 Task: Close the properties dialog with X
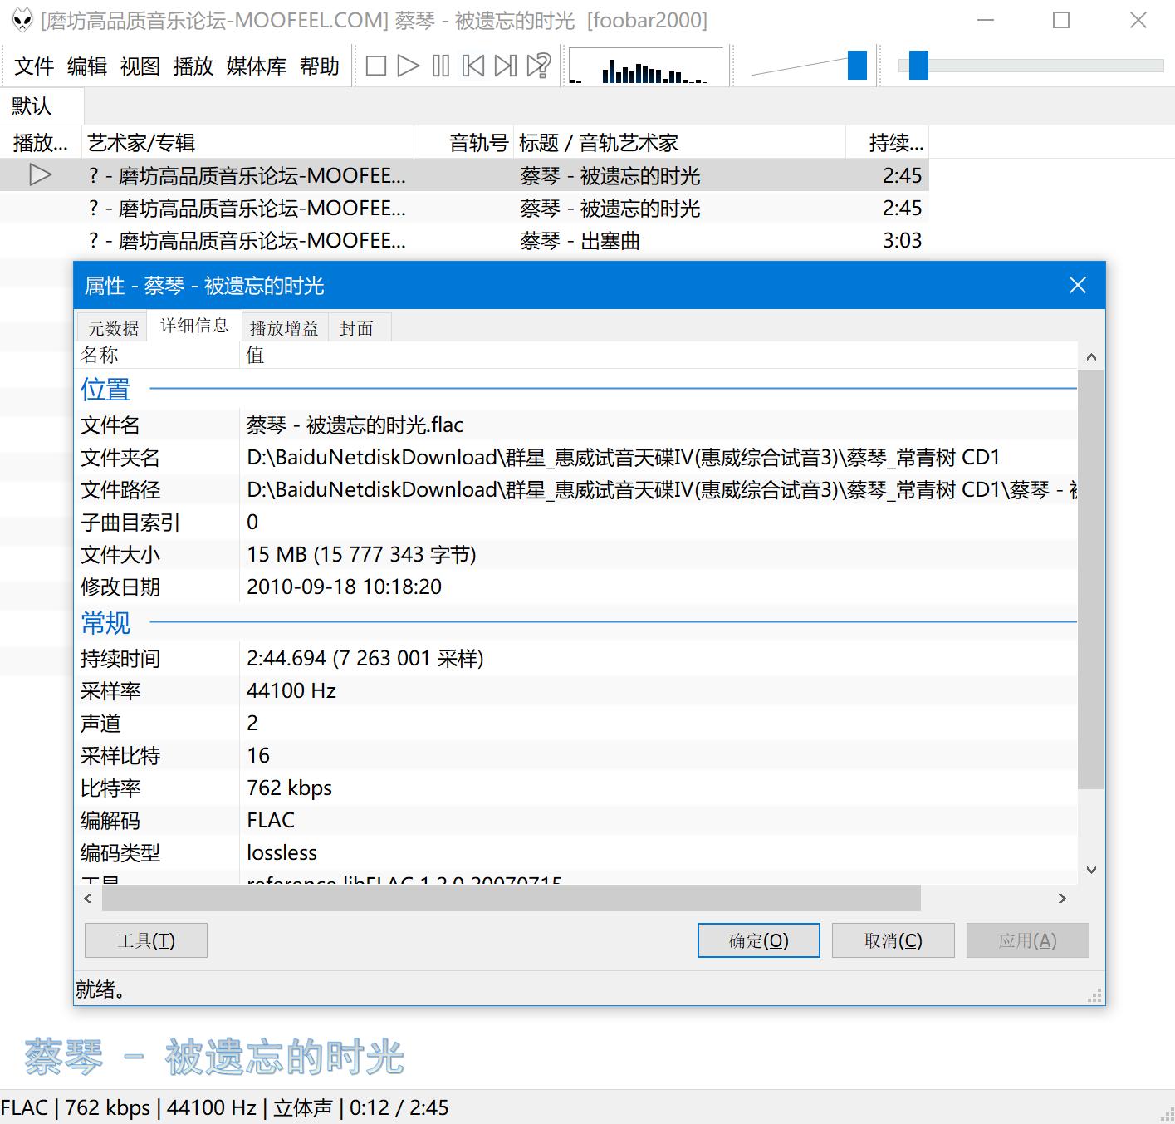pos(1078,286)
